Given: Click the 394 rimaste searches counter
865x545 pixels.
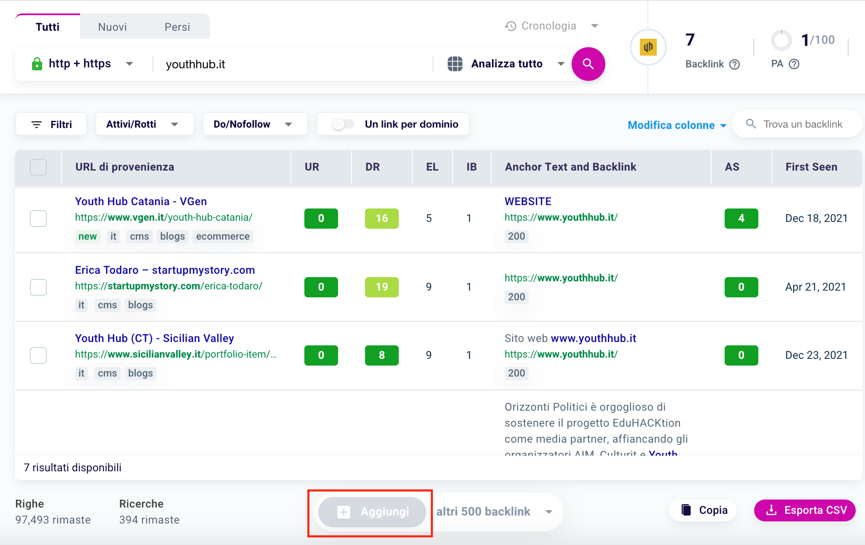Looking at the screenshot, I should tap(149, 520).
